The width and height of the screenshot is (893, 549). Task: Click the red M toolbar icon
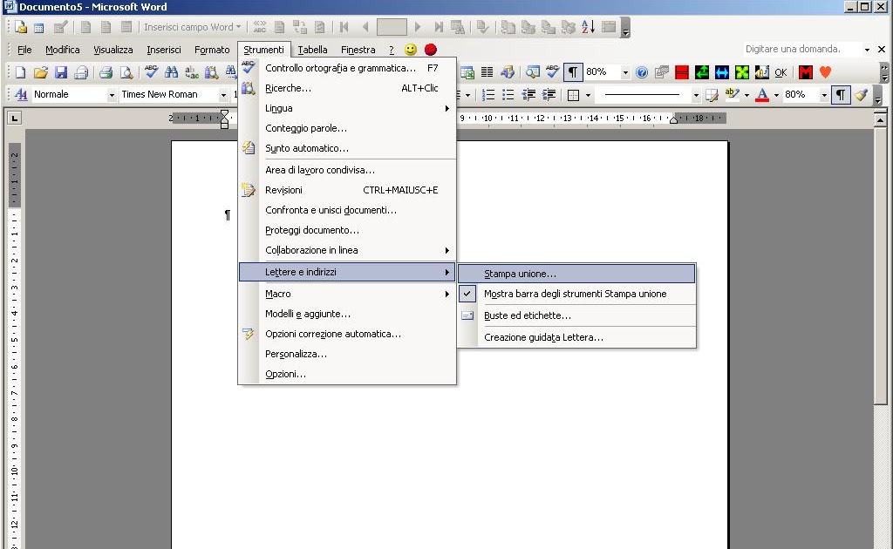point(805,72)
